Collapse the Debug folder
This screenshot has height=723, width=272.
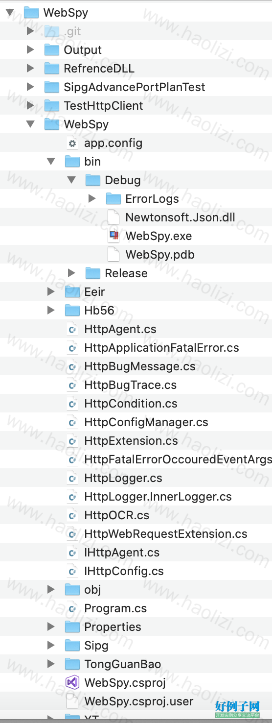(71, 180)
